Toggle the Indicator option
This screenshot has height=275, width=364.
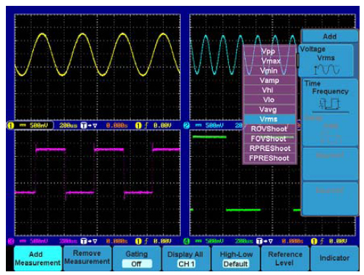[335, 259]
